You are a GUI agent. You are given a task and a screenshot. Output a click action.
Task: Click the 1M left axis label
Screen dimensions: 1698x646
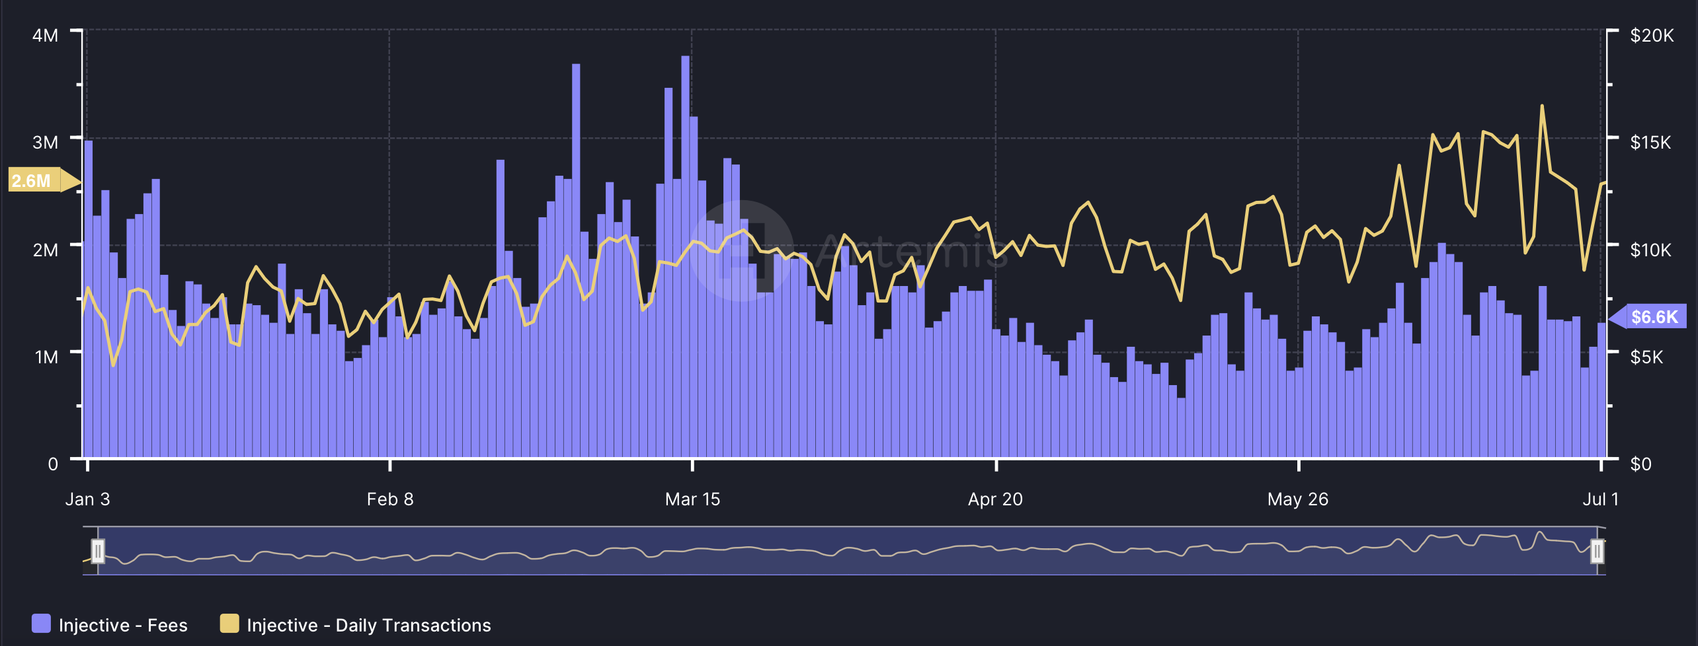tap(46, 357)
